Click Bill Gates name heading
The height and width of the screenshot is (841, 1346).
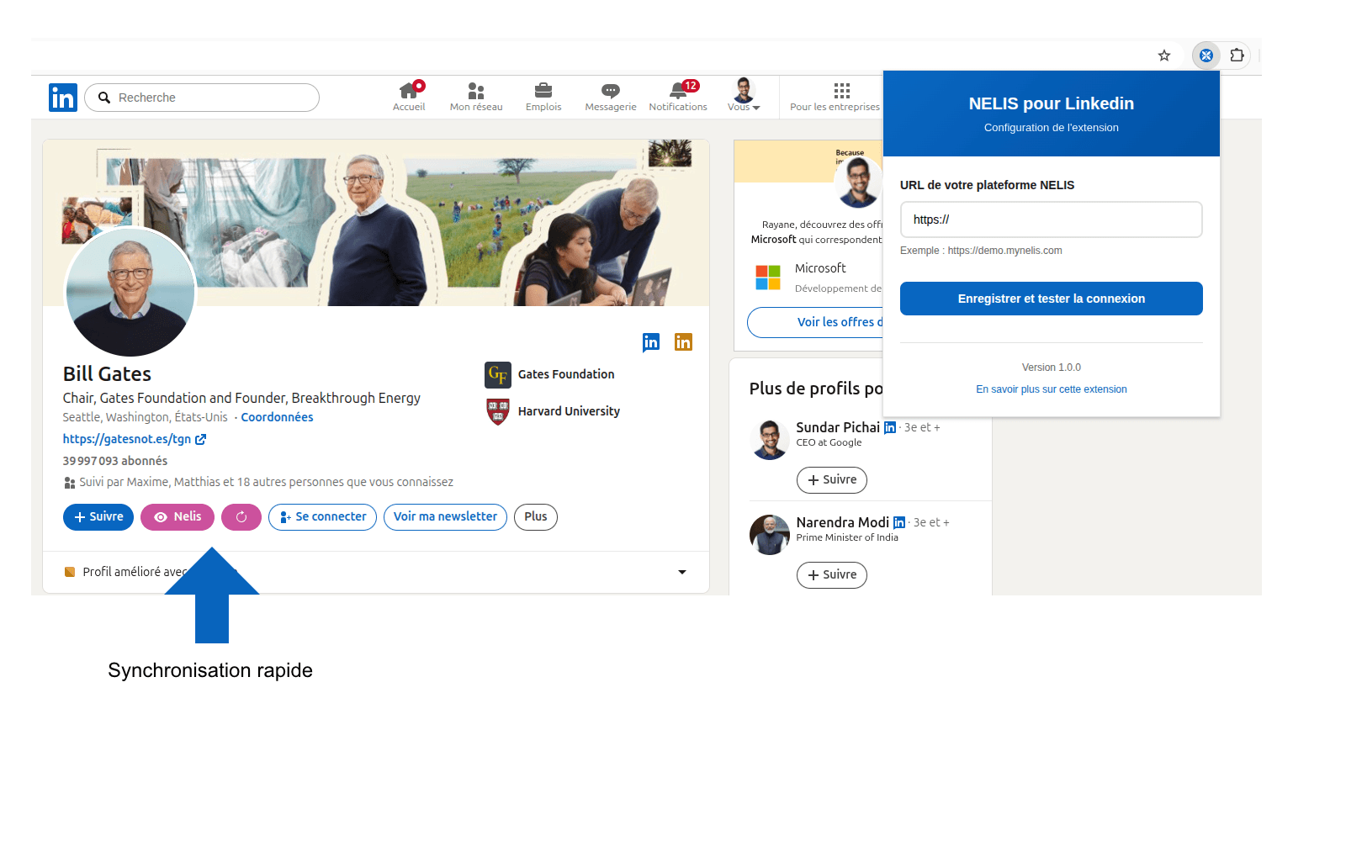click(107, 374)
